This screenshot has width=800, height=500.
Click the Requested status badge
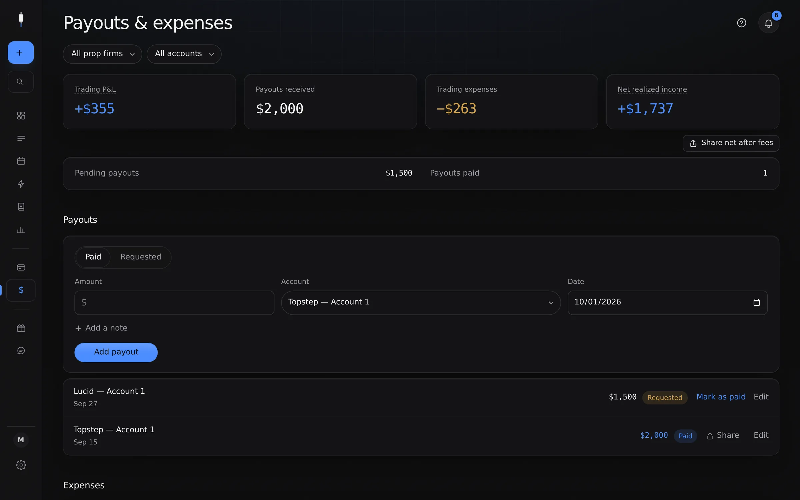coord(665,397)
